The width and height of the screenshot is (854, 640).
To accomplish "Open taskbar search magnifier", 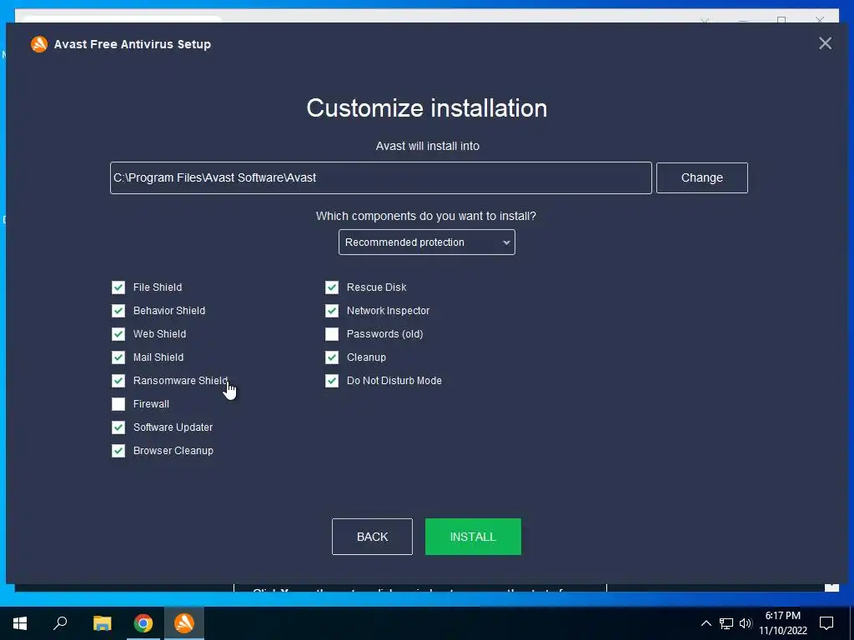I will [x=60, y=623].
